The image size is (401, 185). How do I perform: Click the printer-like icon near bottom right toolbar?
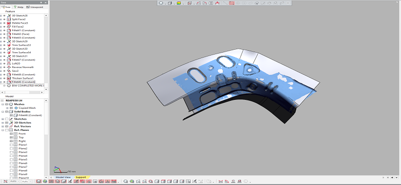click(x=240, y=182)
